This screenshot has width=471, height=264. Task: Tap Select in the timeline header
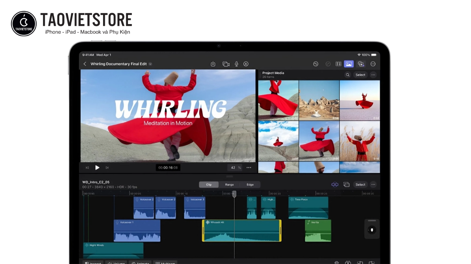(360, 185)
